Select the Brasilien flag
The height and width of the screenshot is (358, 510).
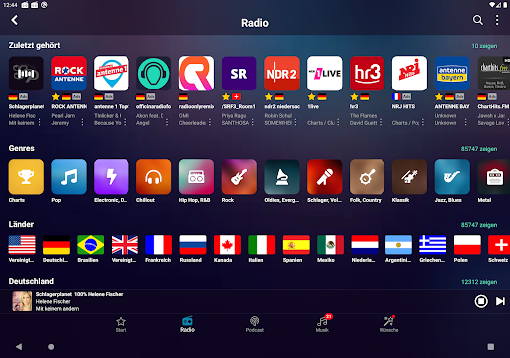[x=91, y=245]
